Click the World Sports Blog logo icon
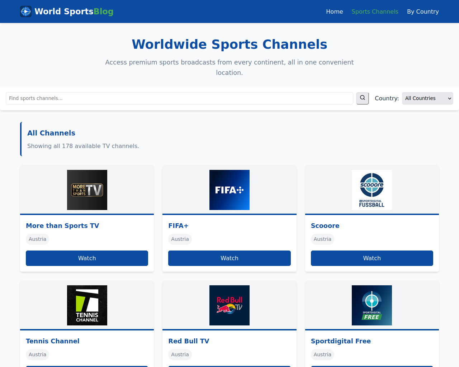The height and width of the screenshot is (367, 459). click(26, 11)
